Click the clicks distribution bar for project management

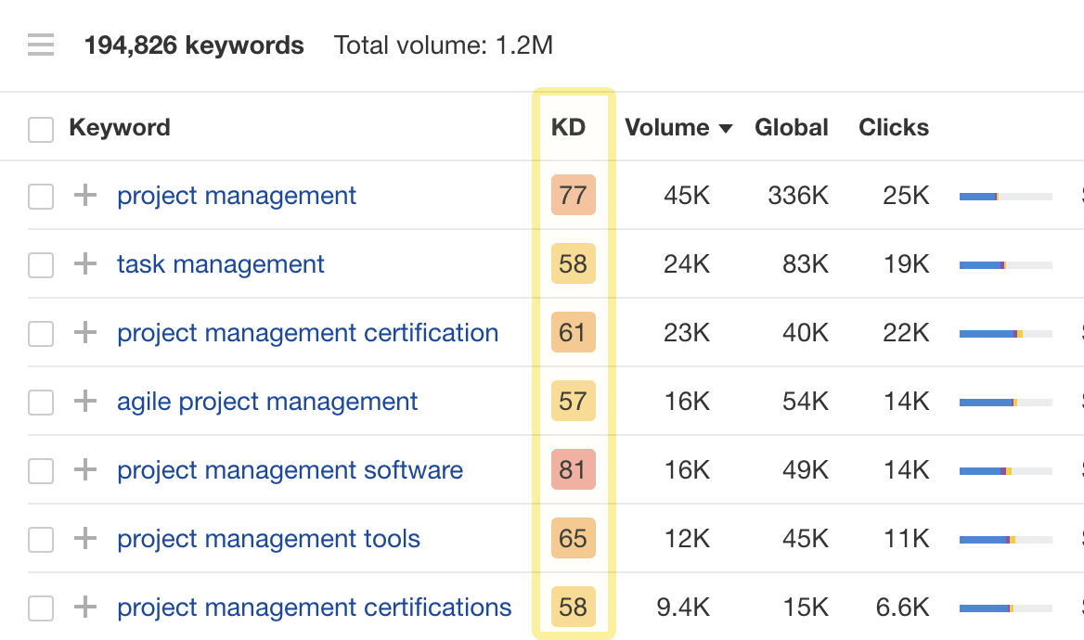[1005, 197]
